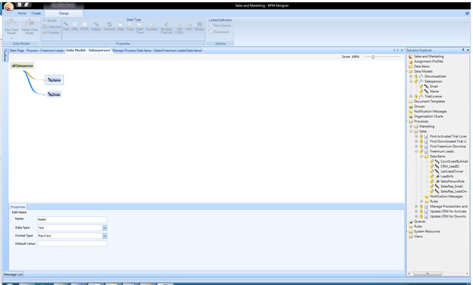Expand the Marketing processes folder

click(411, 126)
